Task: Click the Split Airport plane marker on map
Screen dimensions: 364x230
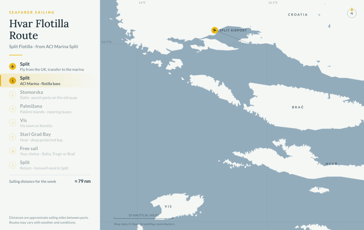Action: 215,30
